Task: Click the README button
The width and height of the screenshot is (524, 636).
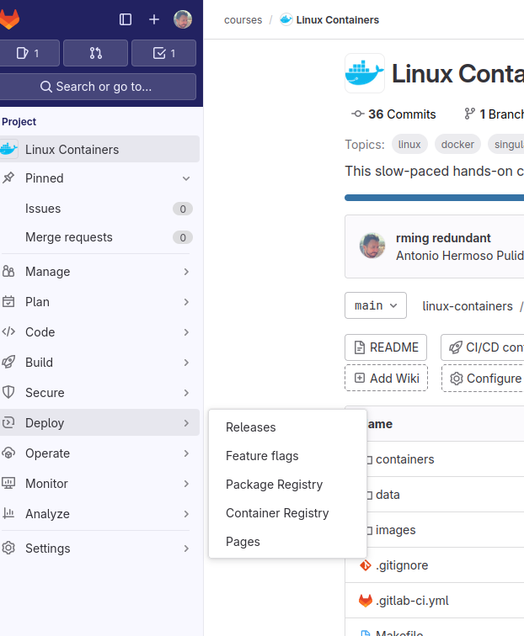Action: click(x=386, y=347)
